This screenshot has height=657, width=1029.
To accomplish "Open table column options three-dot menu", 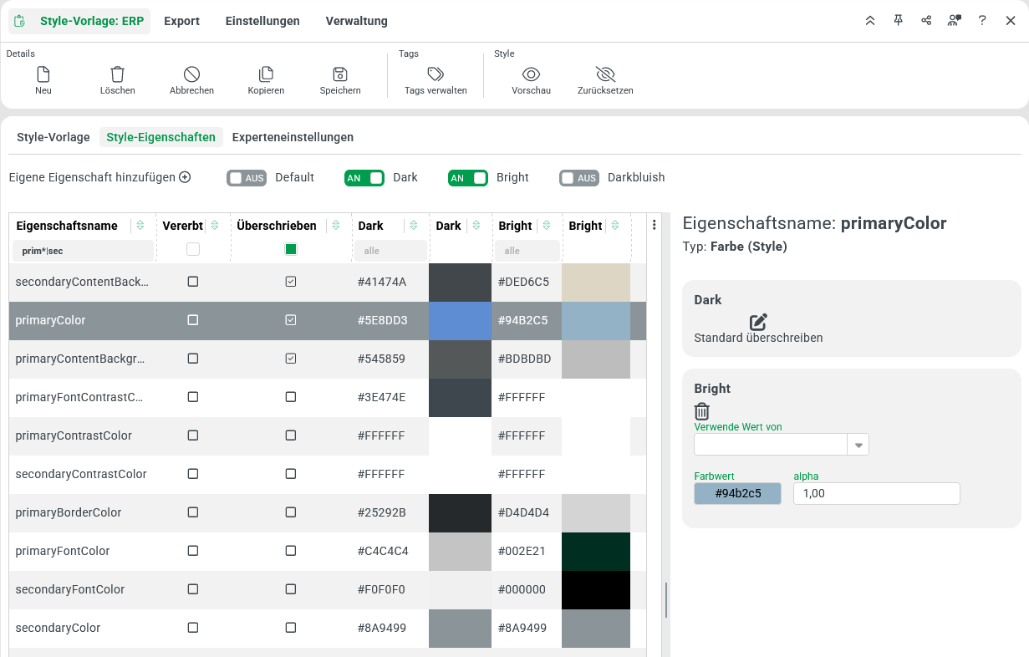I will [x=654, y=225].
